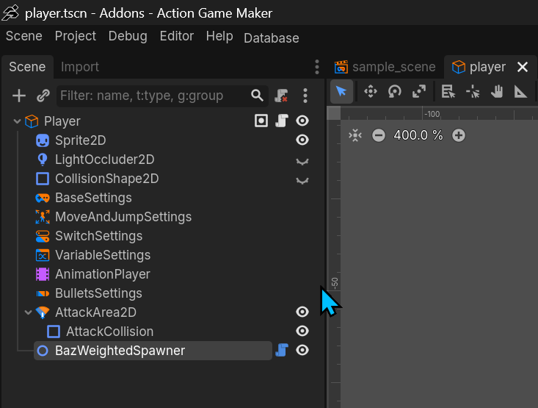Select the SwitchSettings node
Image resolution: width=538 pixels, height=408 pixels.
(98, 236)
